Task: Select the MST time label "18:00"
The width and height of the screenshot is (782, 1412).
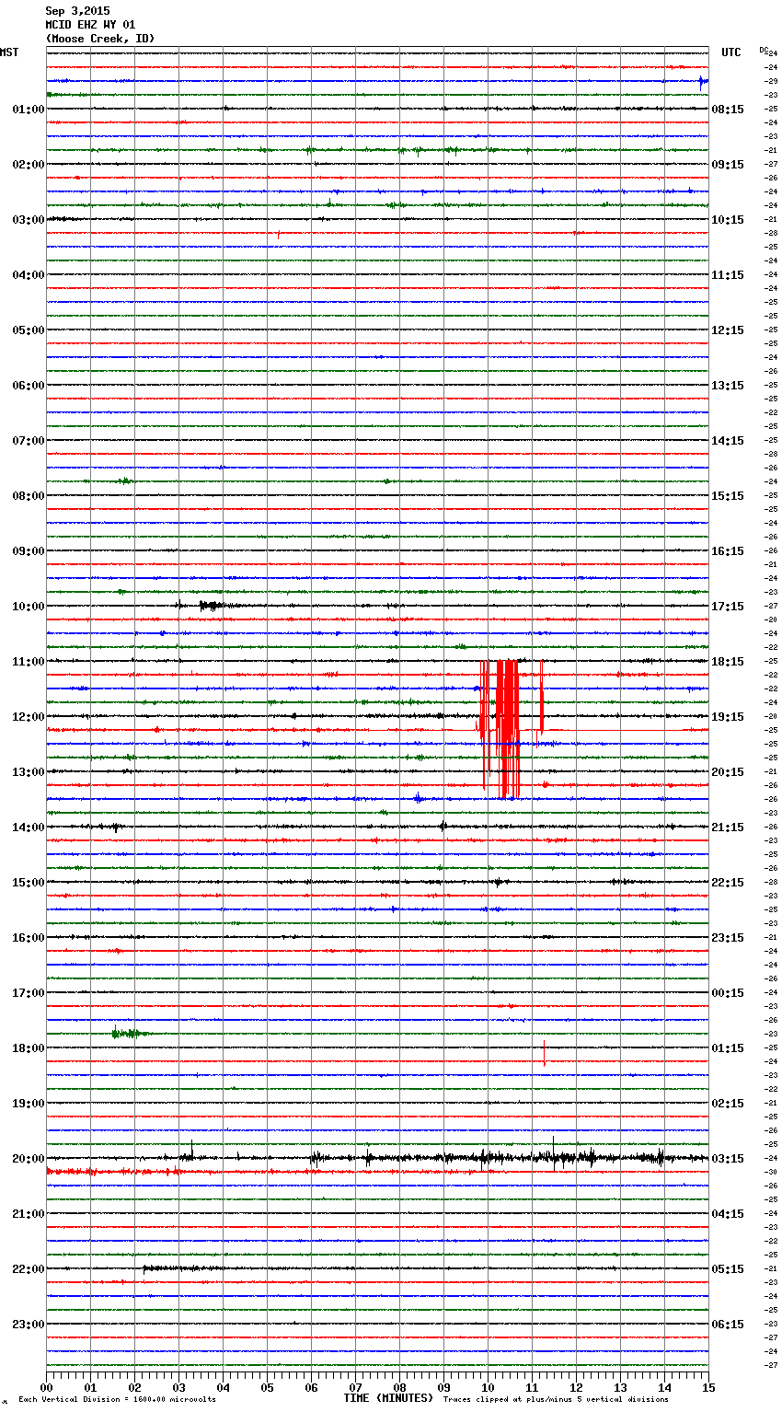Action: [29, 1048]
